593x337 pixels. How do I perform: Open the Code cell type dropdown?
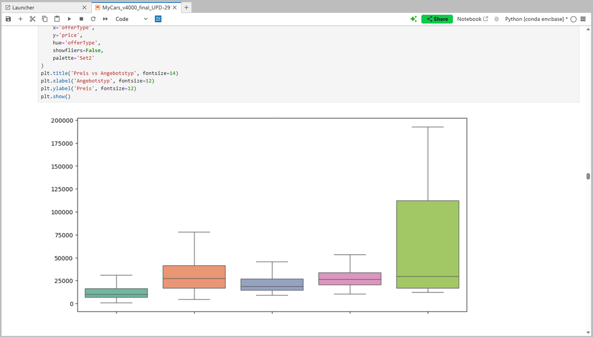coord(131,19)
